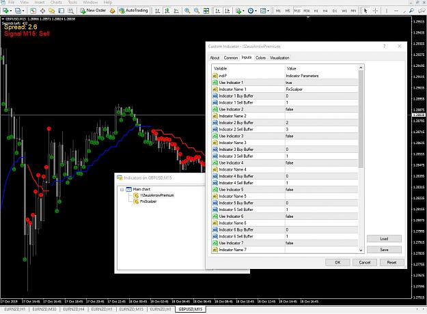Click the inputs list scrollbar down arrow
Screen dimensions: 427x314
click(361, 251)
